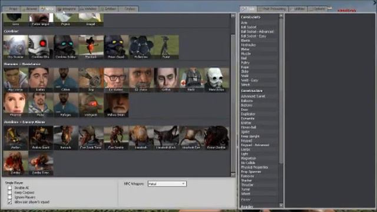Enable the Disable AI checkbox
Viewport: 377px width, 212px height.
coord(9,187)
